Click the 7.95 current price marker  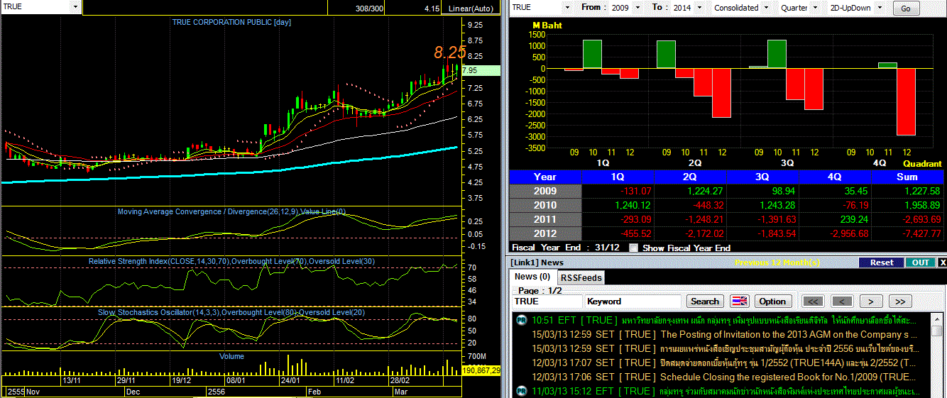[481, 70]
